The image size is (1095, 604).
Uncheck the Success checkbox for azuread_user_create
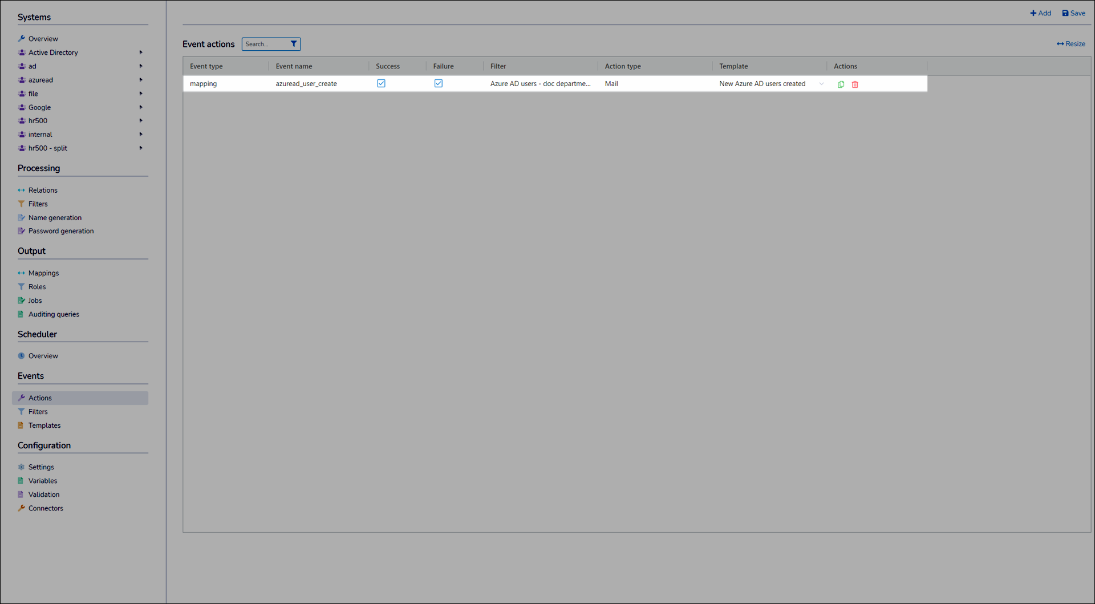click(381, 83)
